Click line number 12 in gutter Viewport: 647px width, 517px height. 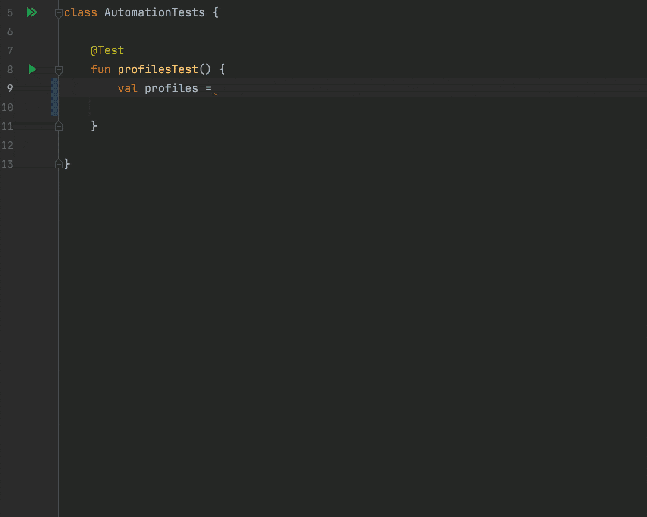point(7,145)
